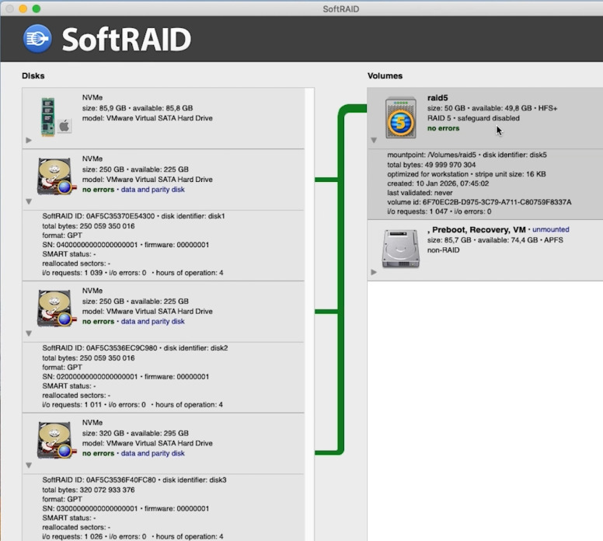Click the Disks column scrollbar
Viewport: 603px width, 541px height.
309,314
